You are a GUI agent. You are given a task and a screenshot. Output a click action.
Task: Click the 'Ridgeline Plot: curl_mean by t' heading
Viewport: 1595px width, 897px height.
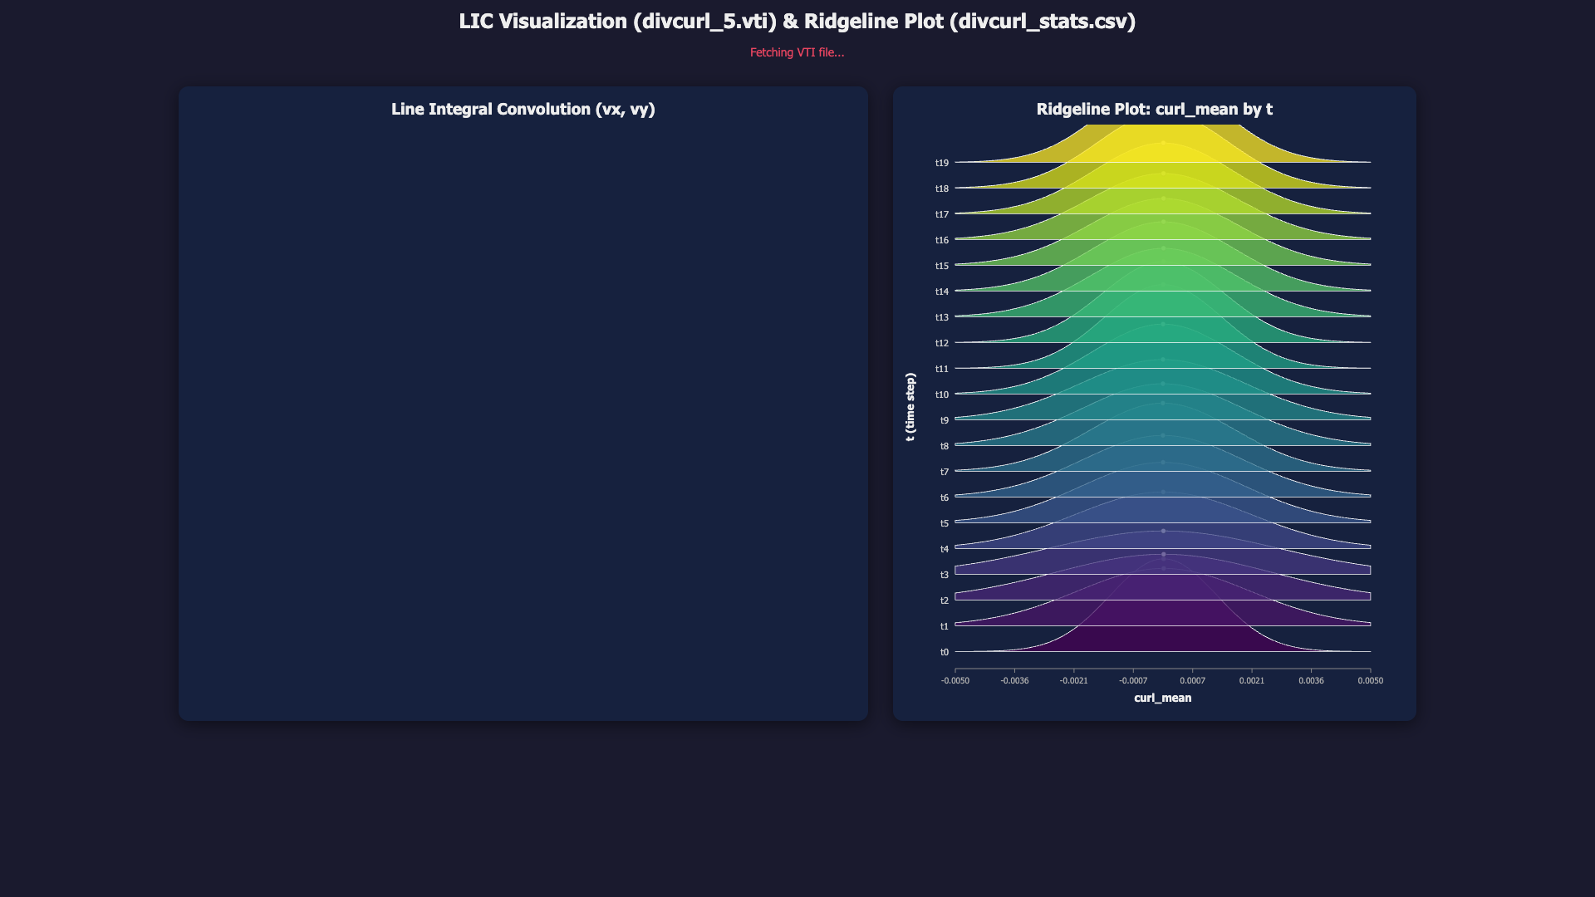tap(1155, 109)
